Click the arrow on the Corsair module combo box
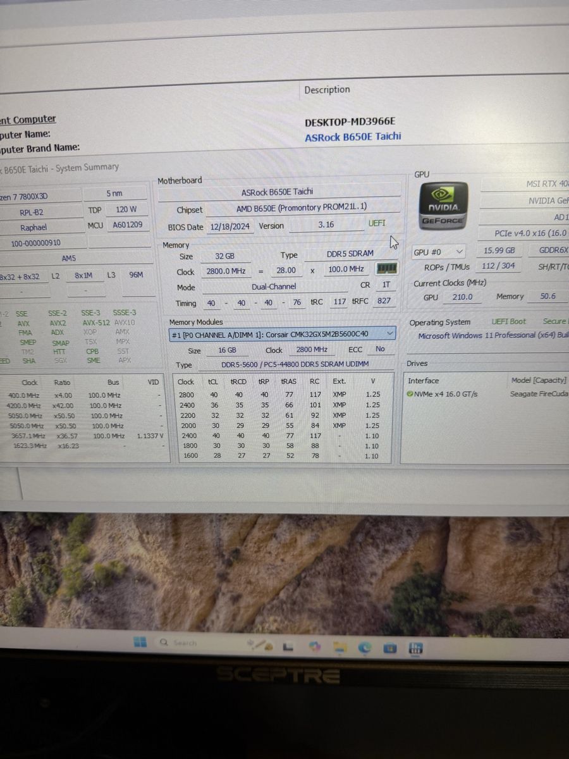Viewport: 569px width, 759px height. click(x=389, y=333)
